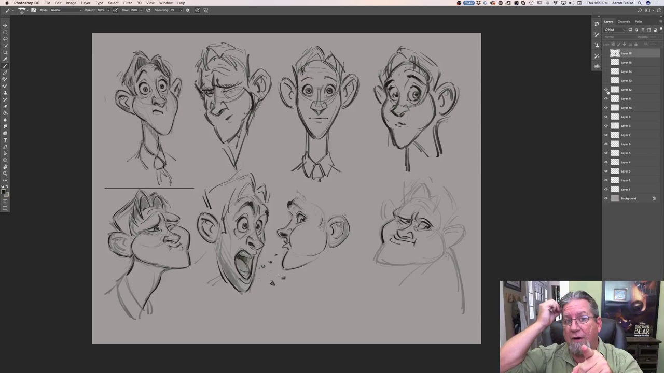Open the Clone Source panel icon

pos(597,45)
